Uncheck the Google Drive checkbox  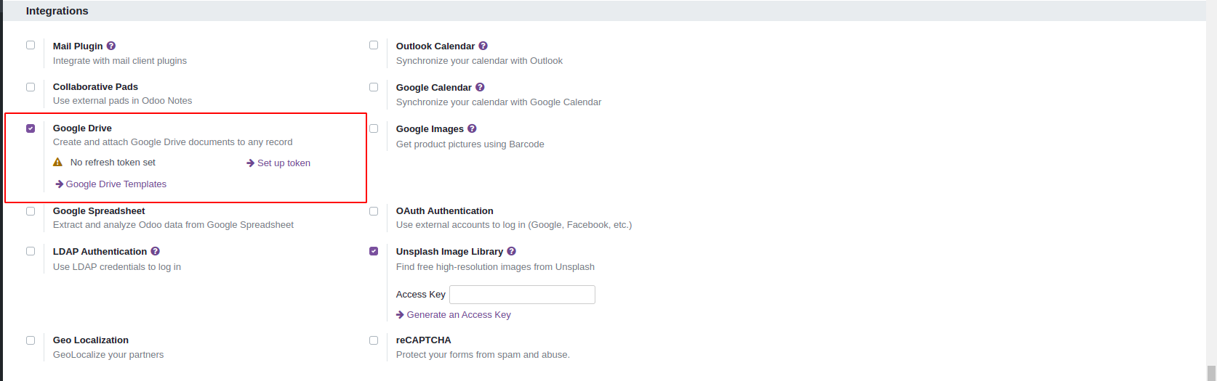tap(31, 128)
